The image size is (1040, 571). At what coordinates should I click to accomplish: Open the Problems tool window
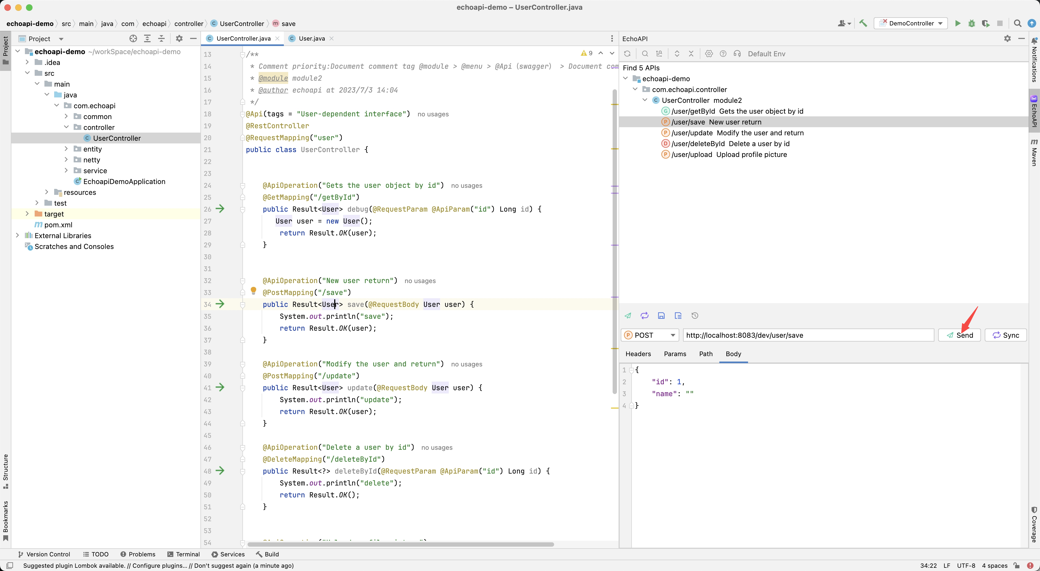tap(138, 554)
